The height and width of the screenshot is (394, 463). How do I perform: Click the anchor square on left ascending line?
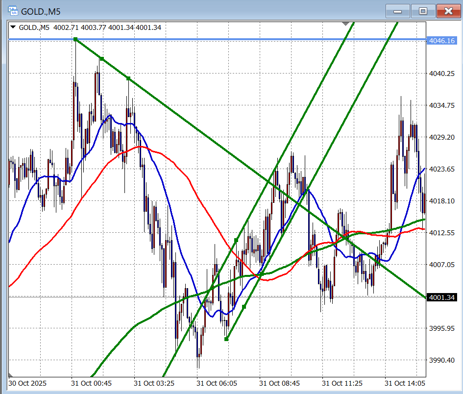(236, 240)
